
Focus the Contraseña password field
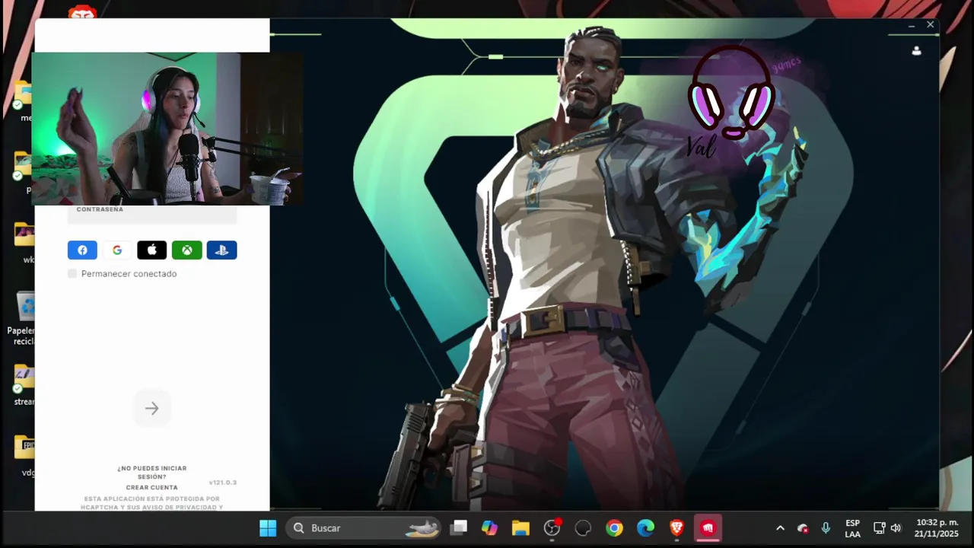tap(152, 213)
